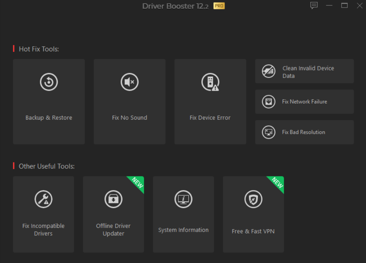Click the Fix Device Error label

pyautogui.click(x=210, y=117)
